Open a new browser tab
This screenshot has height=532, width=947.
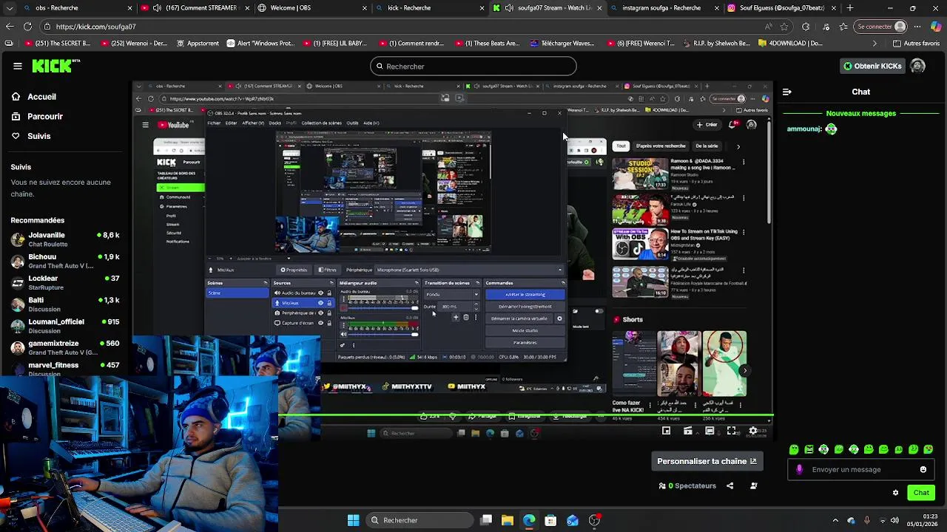pos(849,8)
